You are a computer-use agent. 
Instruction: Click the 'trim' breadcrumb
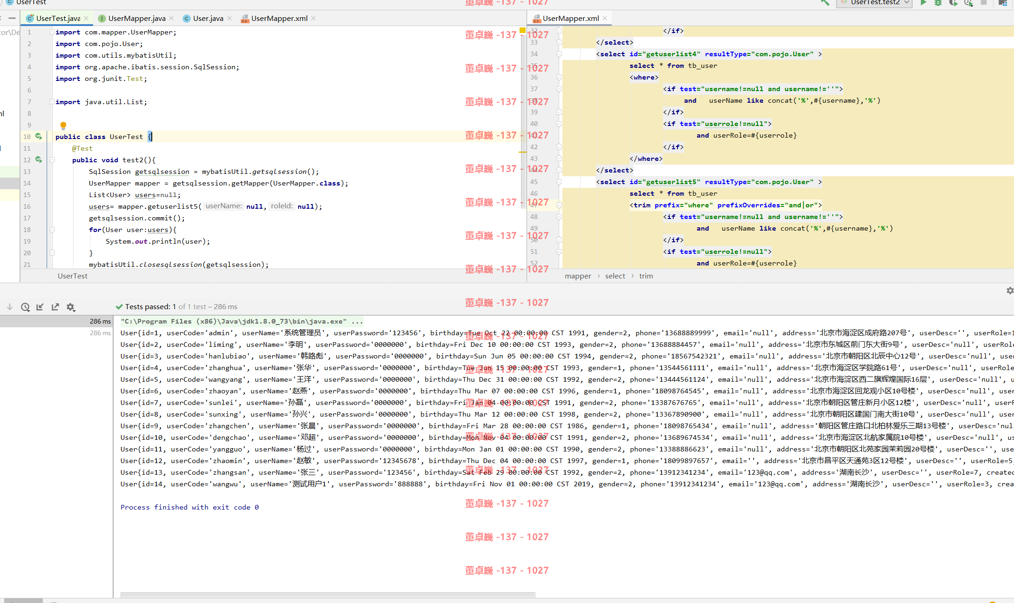pos(646,276)
